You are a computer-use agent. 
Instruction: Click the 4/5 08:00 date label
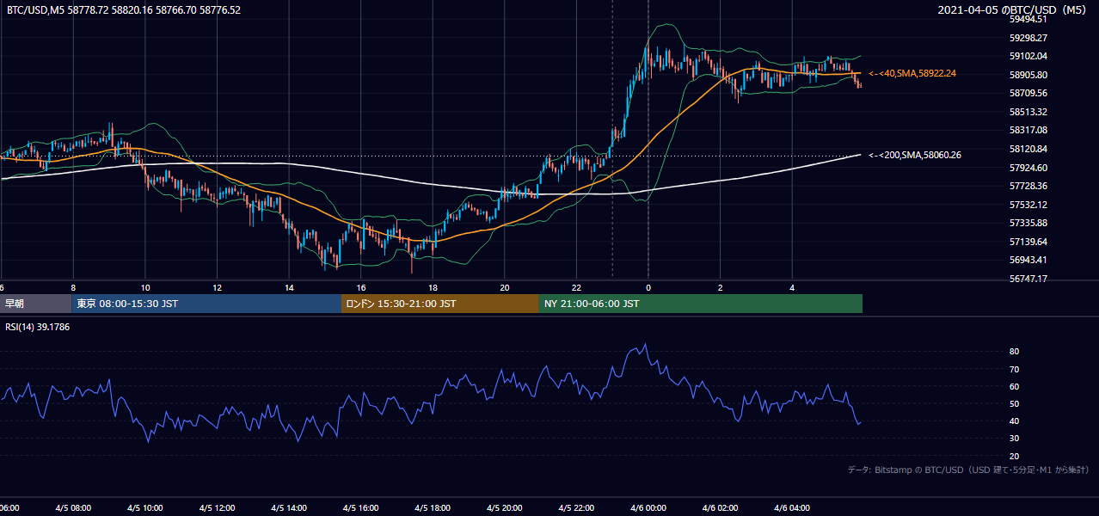73,508
